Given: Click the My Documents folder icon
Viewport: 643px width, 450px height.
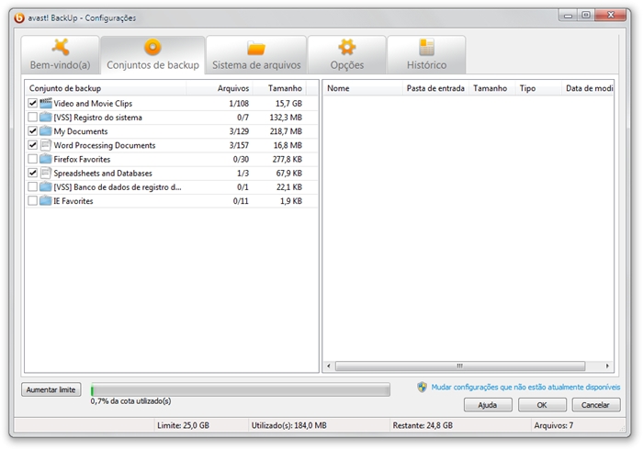Looking at the screenshot, I should (46, 131).
